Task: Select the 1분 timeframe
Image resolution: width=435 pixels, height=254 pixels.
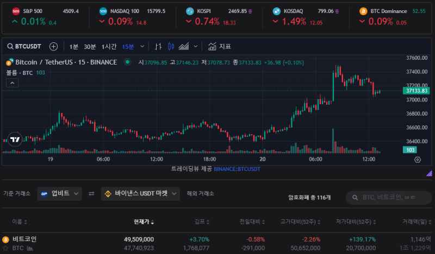Action: 74,47
